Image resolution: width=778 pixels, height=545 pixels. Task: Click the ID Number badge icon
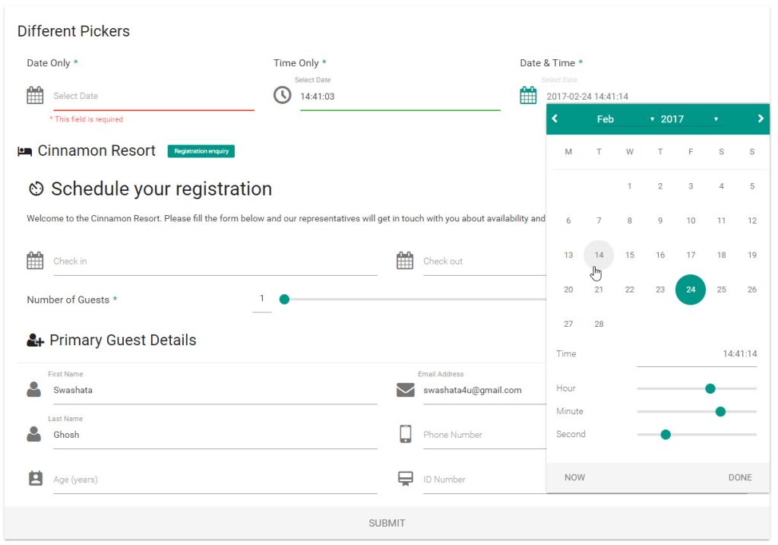point(405,479)
